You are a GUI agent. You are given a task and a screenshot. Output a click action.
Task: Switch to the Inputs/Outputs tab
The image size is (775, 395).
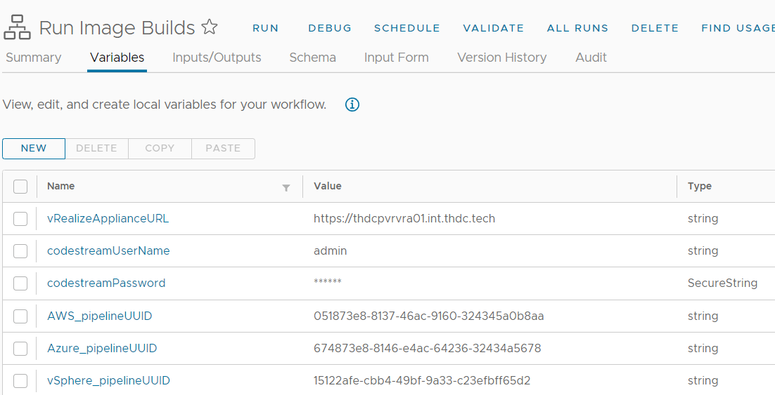217,58
